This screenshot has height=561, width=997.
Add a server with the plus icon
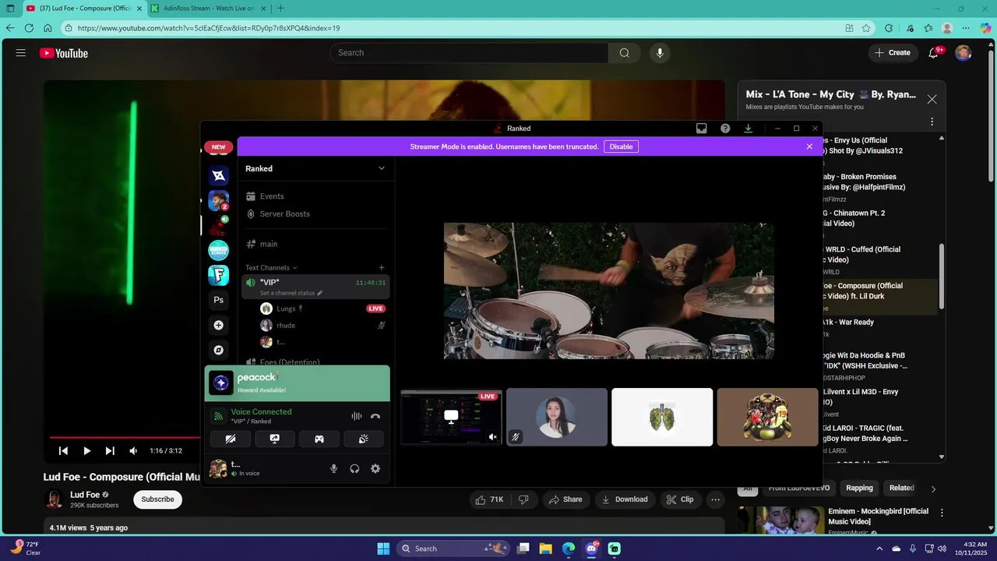218,325
